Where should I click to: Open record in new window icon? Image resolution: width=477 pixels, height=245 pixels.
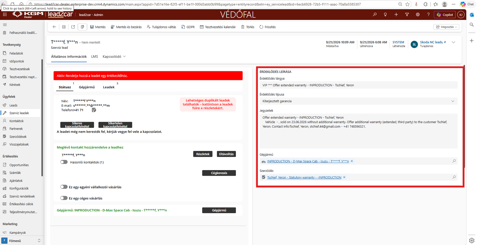(x=73, y=27)
